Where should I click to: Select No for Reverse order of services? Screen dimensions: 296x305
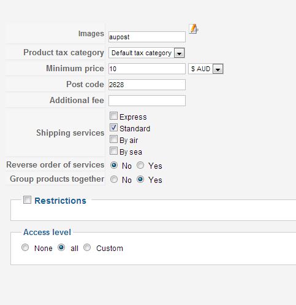(x=114, y=165)
